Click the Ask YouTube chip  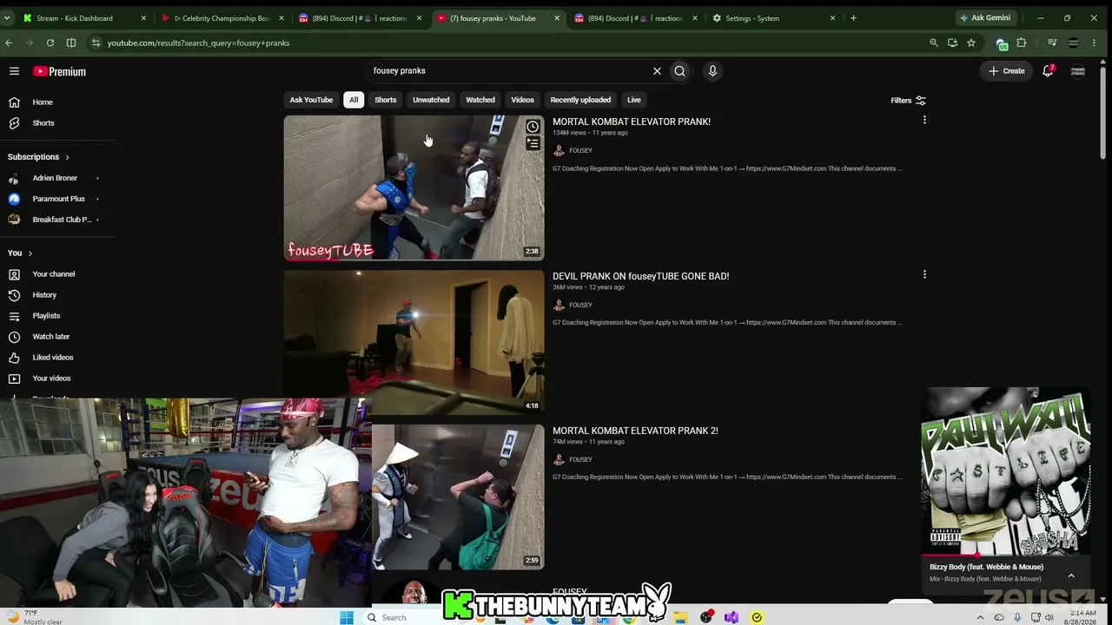[x=311, y=100]
